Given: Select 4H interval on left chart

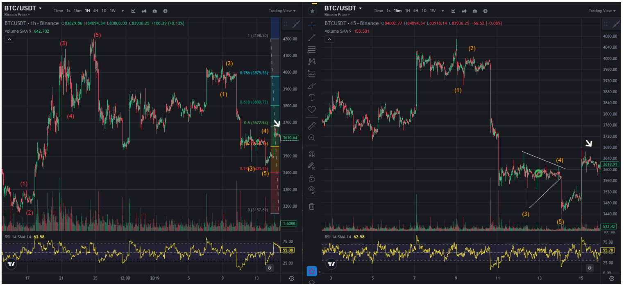Looking at the screenshot, I should [95, 11].
